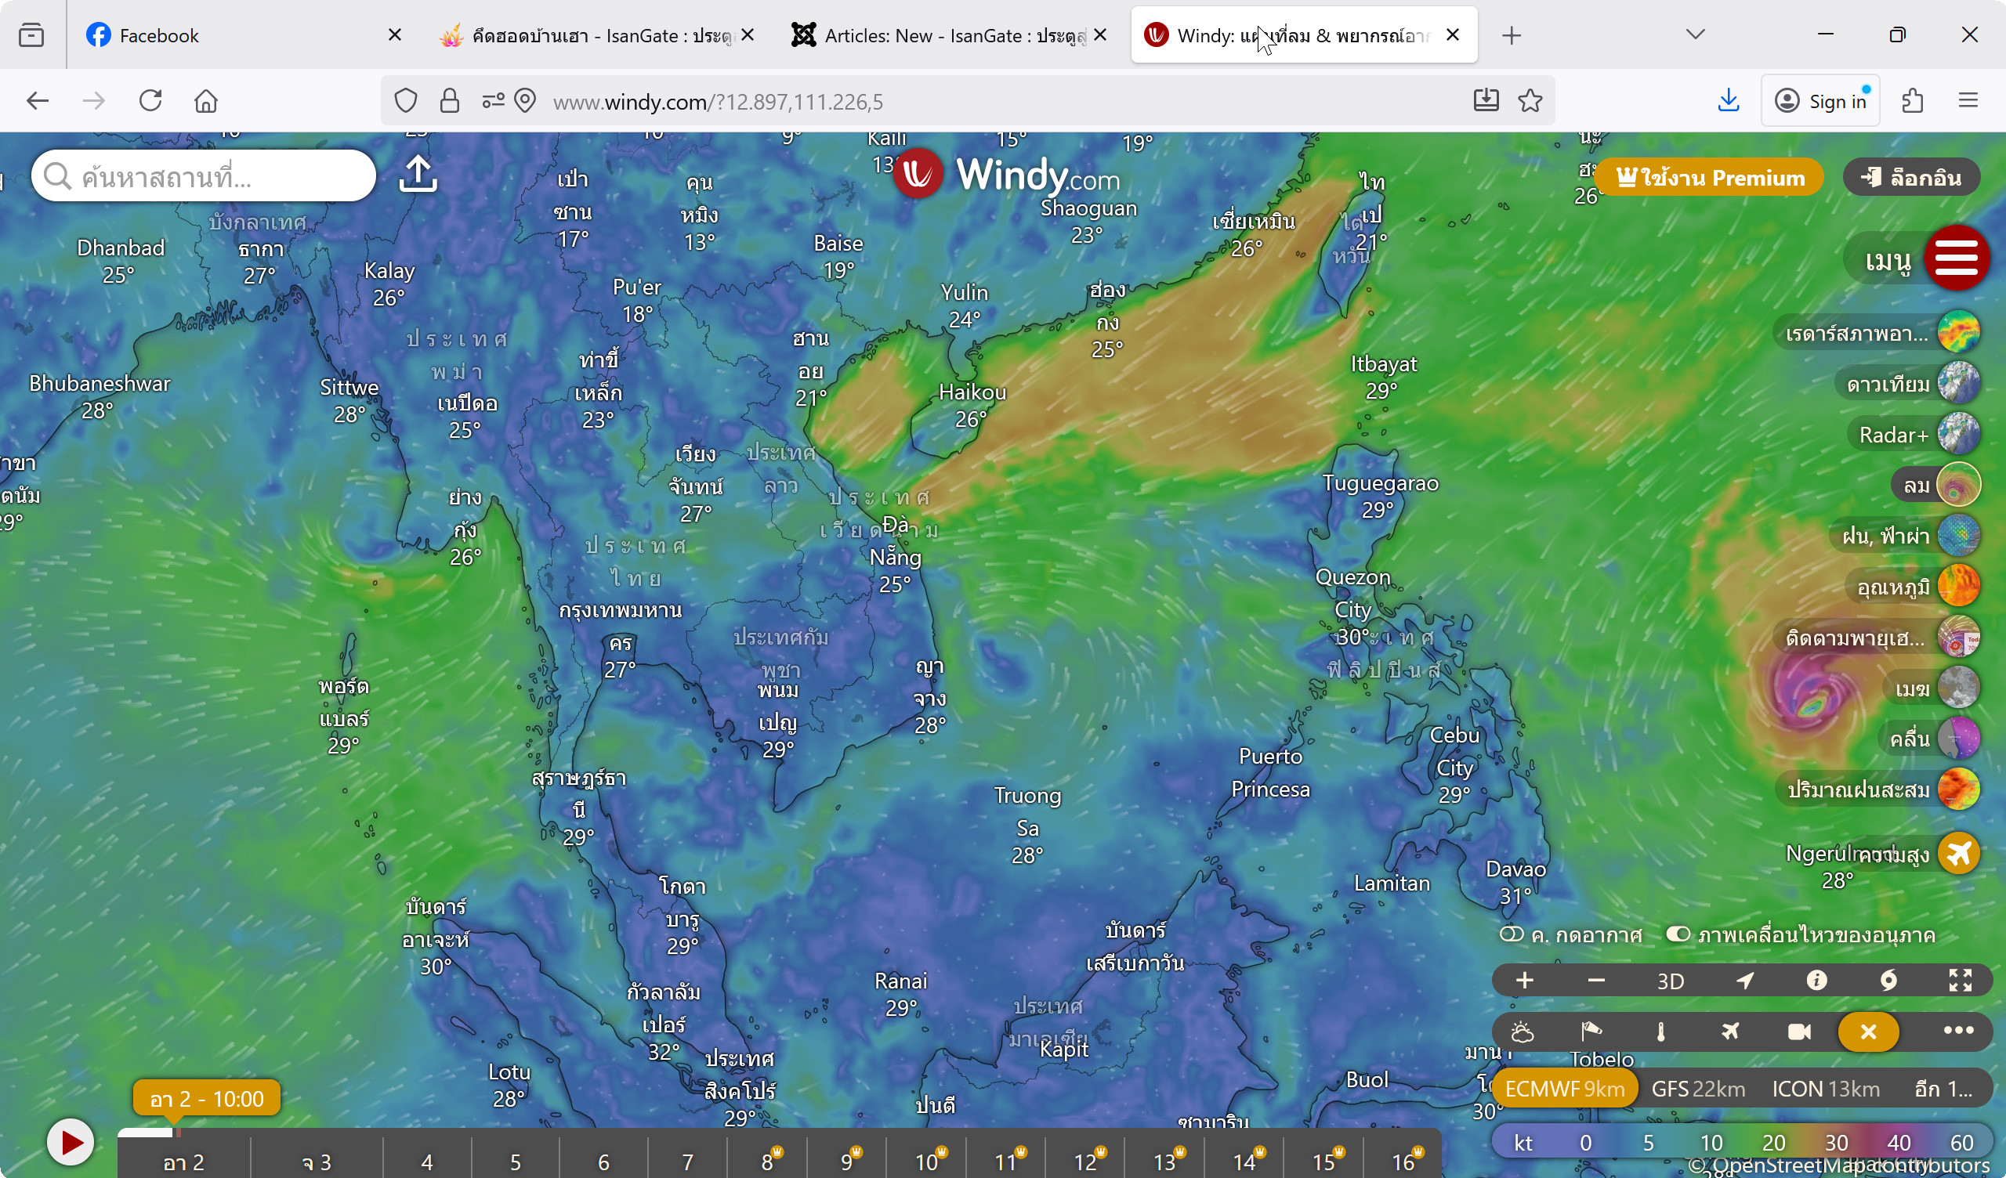The height and width of the screenshot is (1178, 2006).
Task: Select the thermometer icon in bottom toolbar
Action: click(1663, 1032)
